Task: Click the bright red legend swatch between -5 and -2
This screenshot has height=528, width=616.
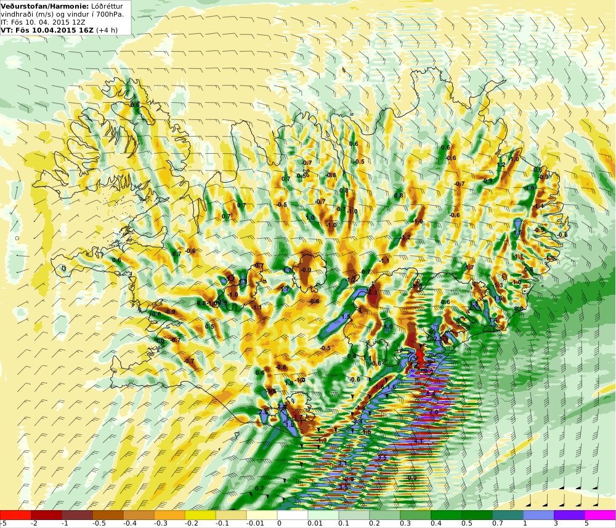Action: click(15, 514)
